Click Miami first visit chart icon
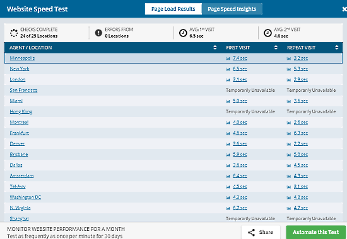Image resolution: width=347 pixels, height=239 pixels. coord(228,101)
